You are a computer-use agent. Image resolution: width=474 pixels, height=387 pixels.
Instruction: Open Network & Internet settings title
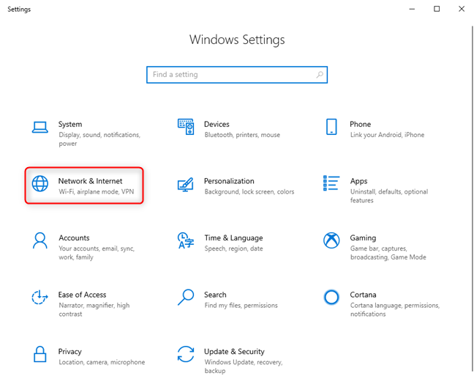click(x=91, y=181)
